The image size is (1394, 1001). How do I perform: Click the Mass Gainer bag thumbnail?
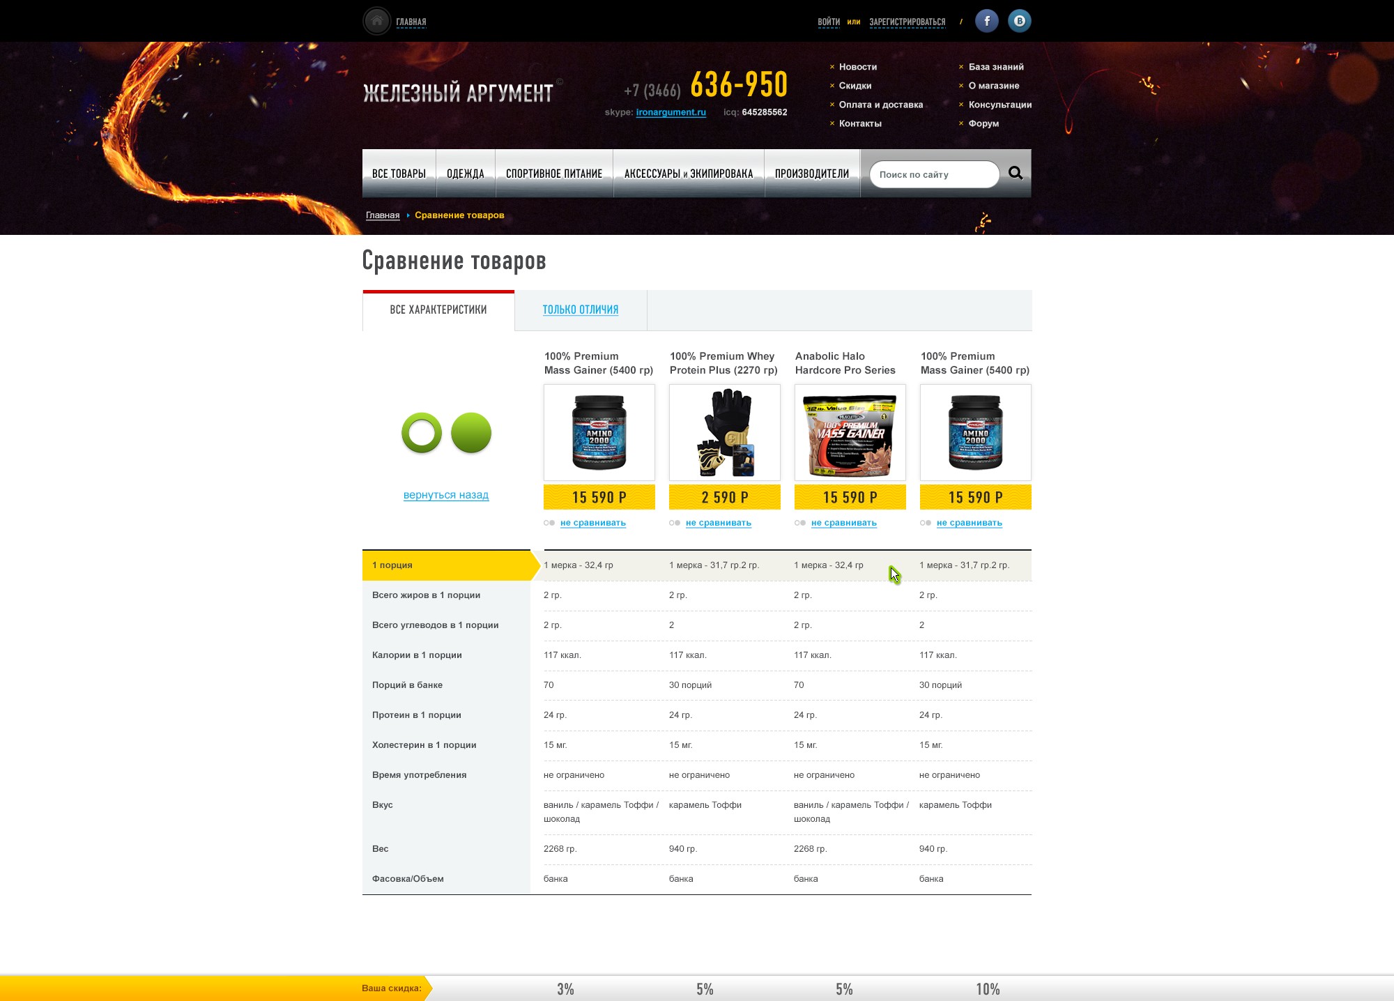[850, 432]
